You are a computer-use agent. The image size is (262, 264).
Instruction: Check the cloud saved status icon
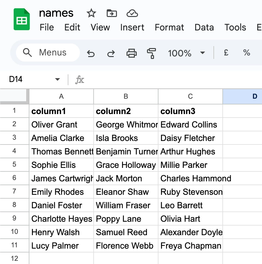132,13
